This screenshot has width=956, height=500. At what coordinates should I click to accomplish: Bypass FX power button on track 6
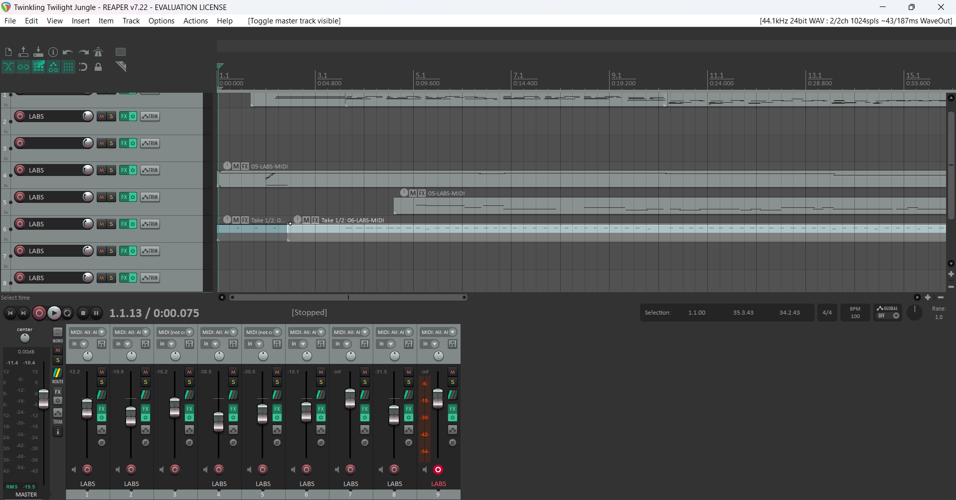pyautogui.click(x=133, y=224)
